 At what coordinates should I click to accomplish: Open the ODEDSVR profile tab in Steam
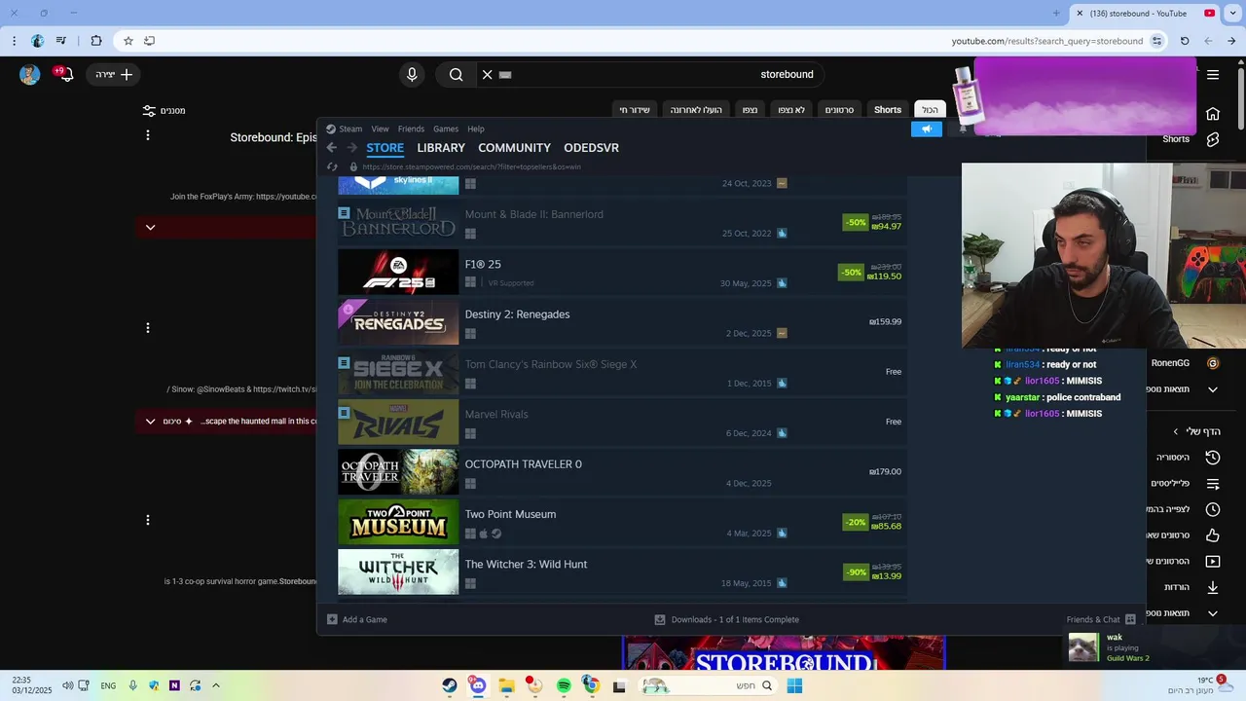click(x=591, y=148)
